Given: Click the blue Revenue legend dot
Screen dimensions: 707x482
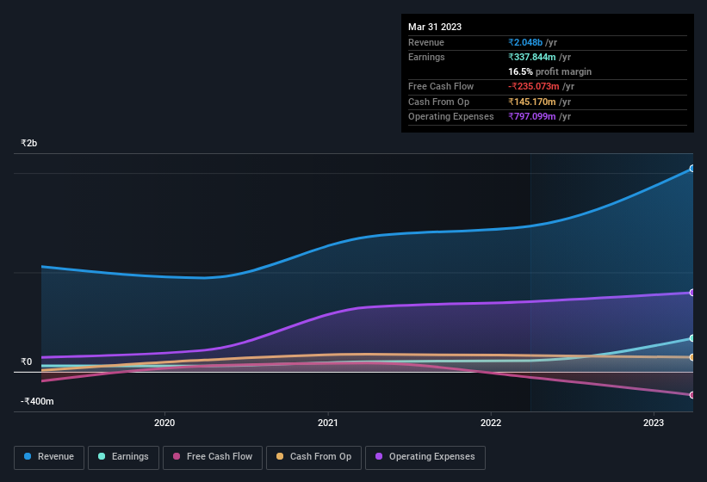Looking at the screenshot, I should 28,456.
